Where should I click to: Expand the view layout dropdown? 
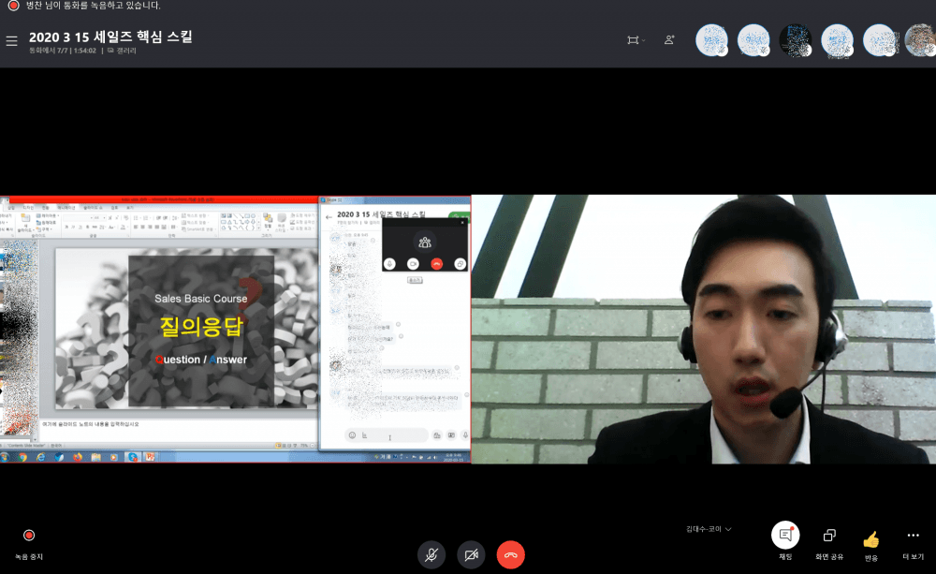pos(636,40)
